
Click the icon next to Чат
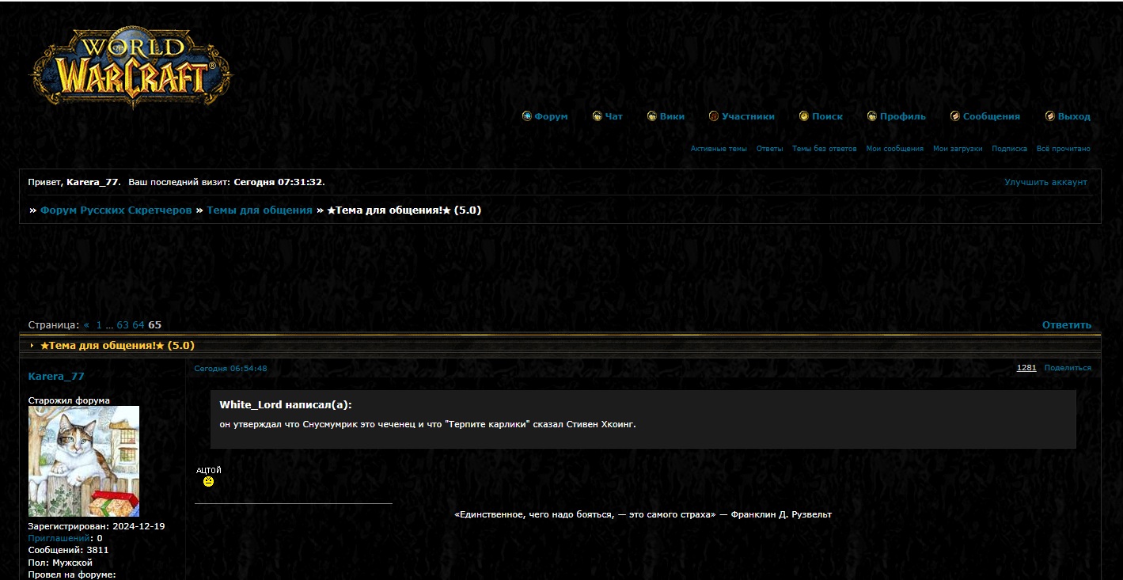click(x=598, y=116)
